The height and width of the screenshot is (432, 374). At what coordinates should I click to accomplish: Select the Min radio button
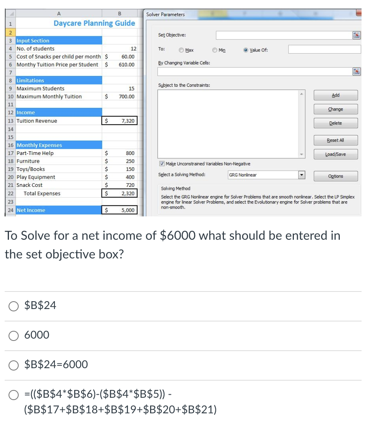point(214,50)
